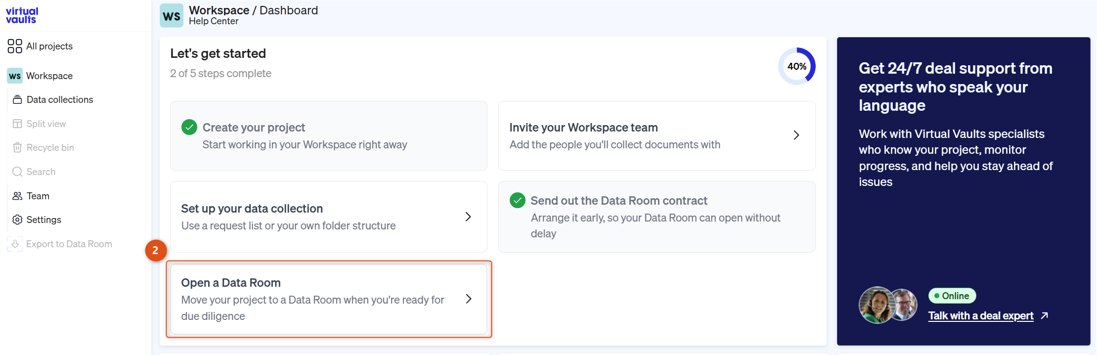Click the Open a Data Room card title

point(231,282)
